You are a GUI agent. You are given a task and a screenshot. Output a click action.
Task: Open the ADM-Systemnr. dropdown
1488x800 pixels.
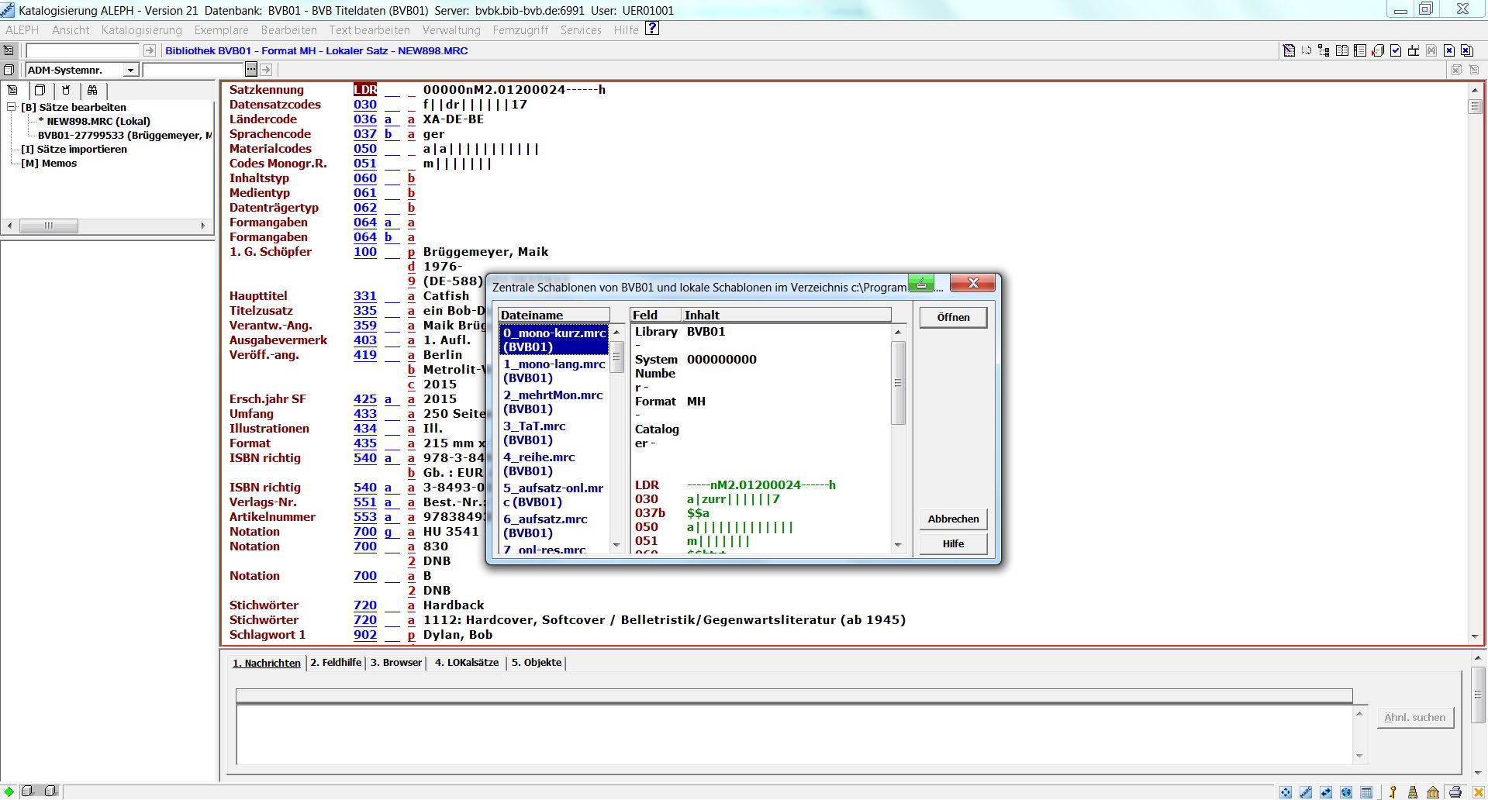pyautogui.click(x=130, y=71)
